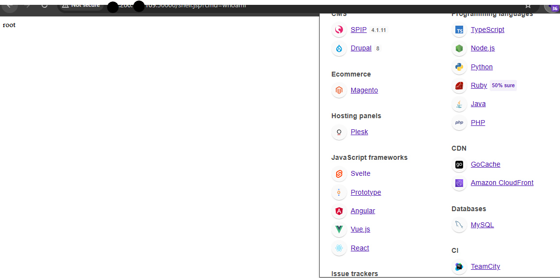The width and height of the screenshot is (560, 278).
Task: Click the SPIP version 4.1.11 badge
Action: coord(378,31)
